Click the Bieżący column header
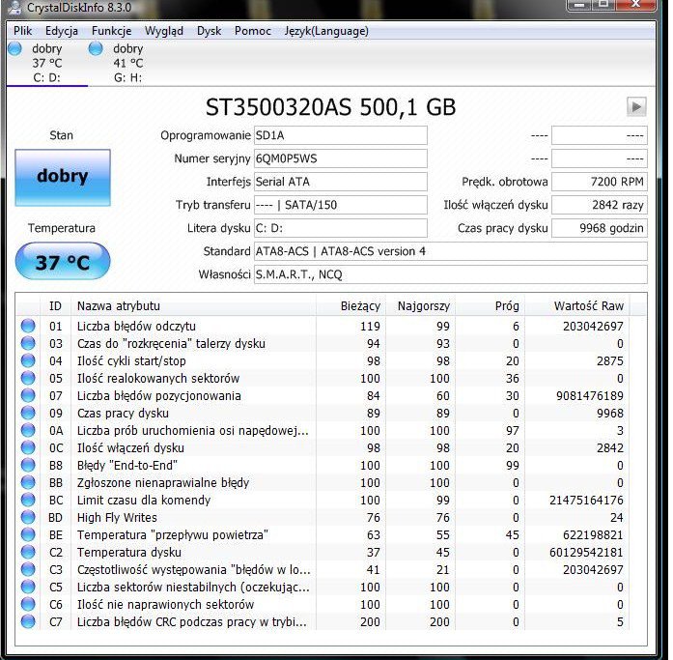 [x=351, y=306]
